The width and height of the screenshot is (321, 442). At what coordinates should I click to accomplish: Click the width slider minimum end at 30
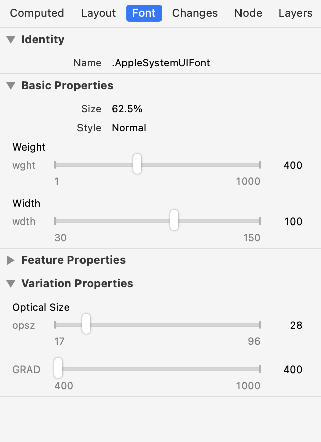click(55, 221)
